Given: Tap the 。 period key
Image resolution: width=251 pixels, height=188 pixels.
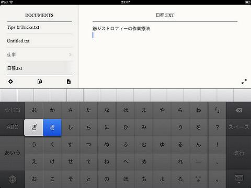Looking at the screenshot, I should point(217,179).
